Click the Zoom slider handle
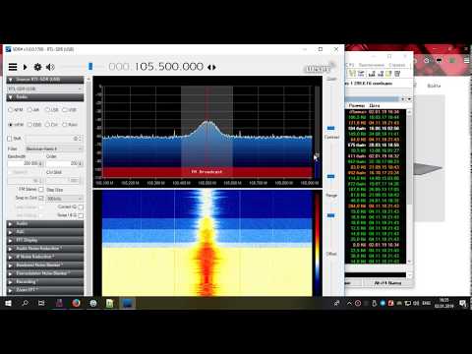This screenshot has width=472, height=354. tap(330, 128)
